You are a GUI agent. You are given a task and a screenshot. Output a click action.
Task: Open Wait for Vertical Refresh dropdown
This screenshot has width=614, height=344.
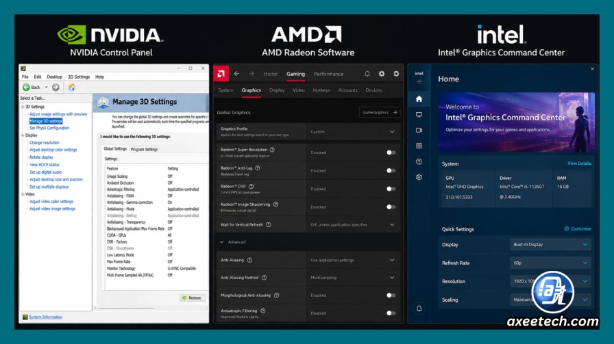click(353, 225)
